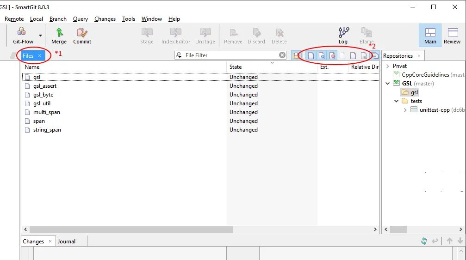Close the Repositories tab

tap(419, 56)
